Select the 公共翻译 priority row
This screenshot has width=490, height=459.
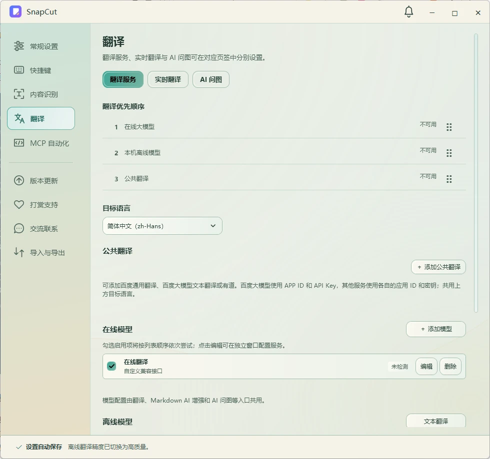[x=284, y=179]
